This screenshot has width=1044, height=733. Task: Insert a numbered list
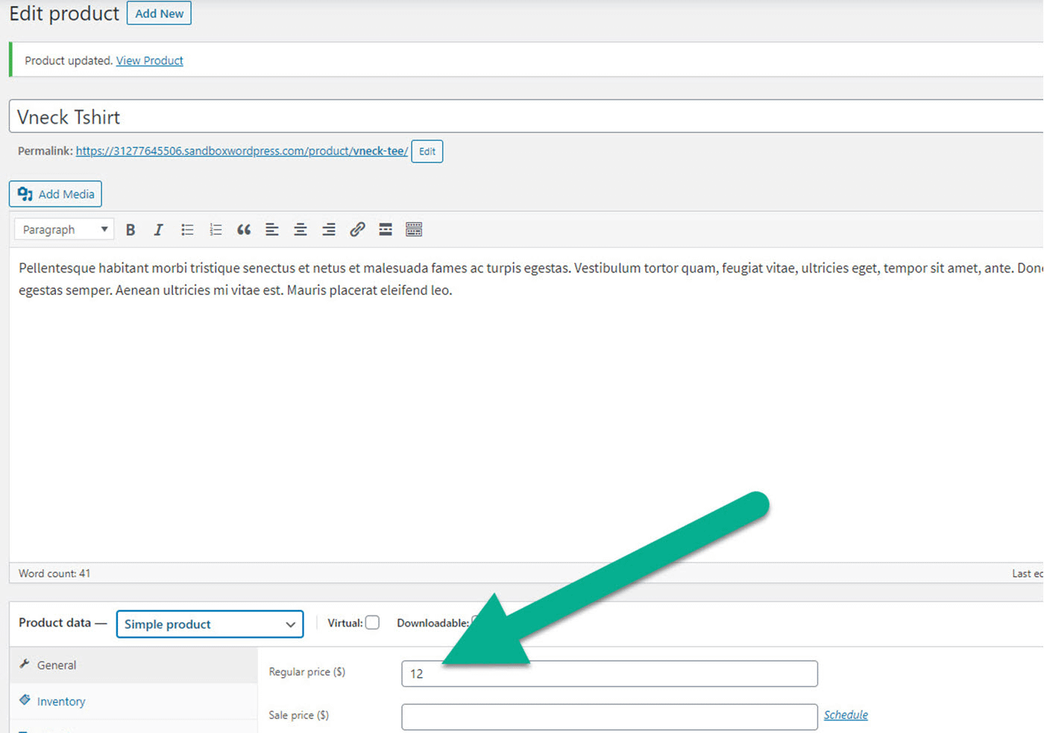point(216,229)
